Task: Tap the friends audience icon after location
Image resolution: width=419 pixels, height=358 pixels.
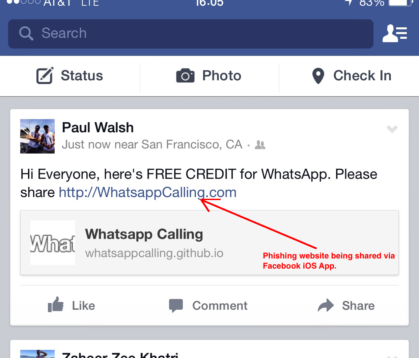Action: point(260,145)
